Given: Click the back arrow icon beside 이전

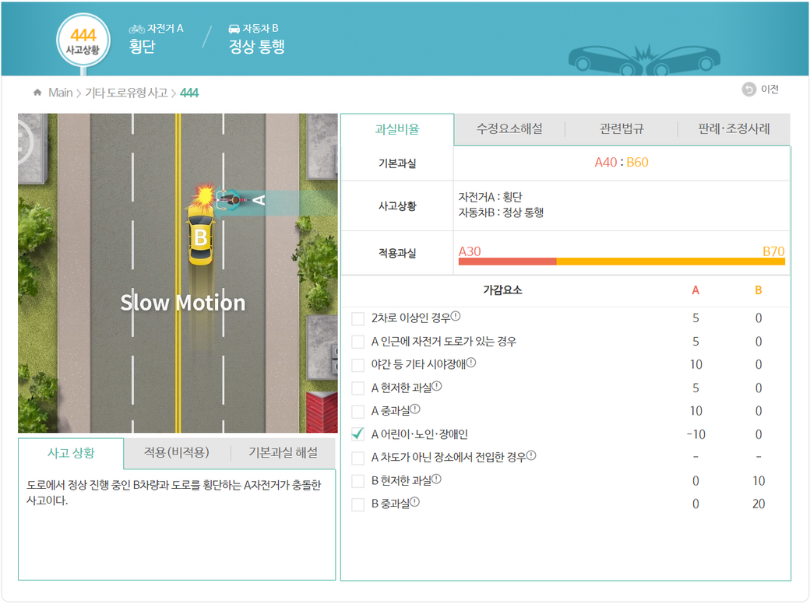Looking at the screenshot, I should click(x=748, y=90).
